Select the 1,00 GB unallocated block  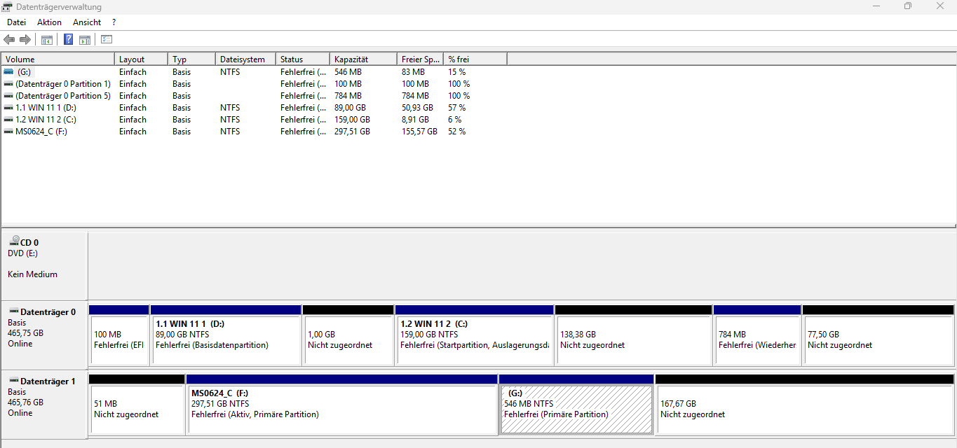tap(348, 335)
